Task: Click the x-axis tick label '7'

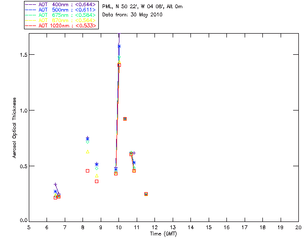Action: pyautogui.click(x=65, y=227)
